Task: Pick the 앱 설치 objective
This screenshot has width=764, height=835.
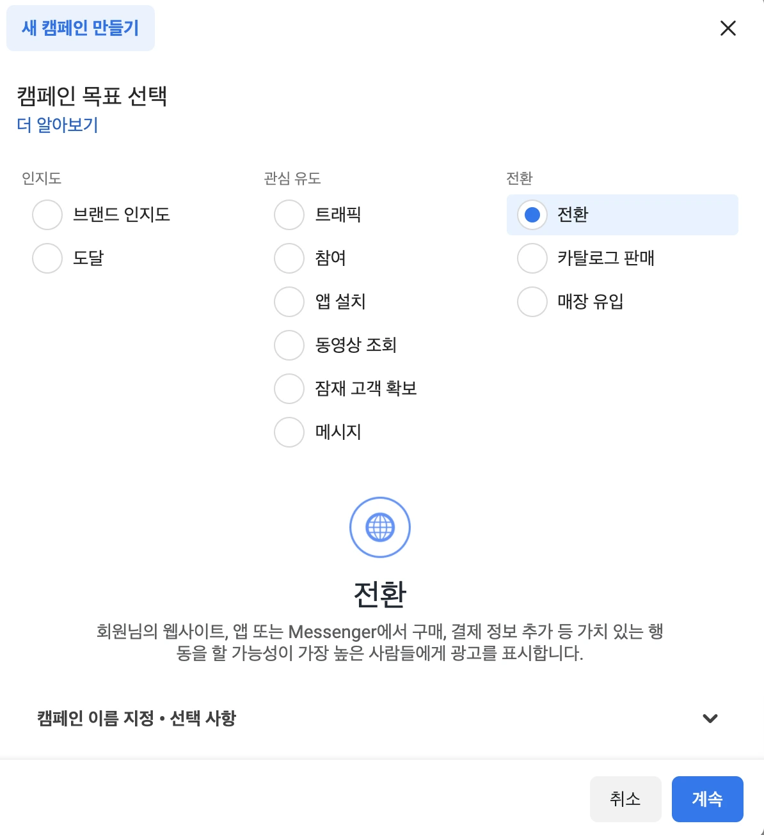Action: 289,302
